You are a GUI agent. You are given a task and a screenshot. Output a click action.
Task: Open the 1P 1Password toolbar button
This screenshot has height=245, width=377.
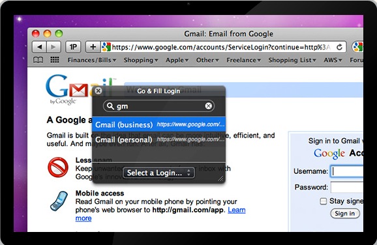coord(73,47)
